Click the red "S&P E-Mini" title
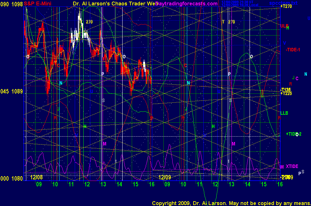 (37, 3)
